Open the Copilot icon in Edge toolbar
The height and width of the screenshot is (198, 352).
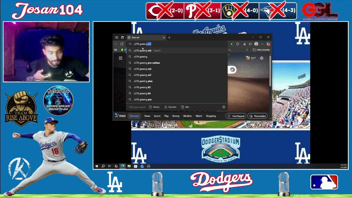[268, 44]
